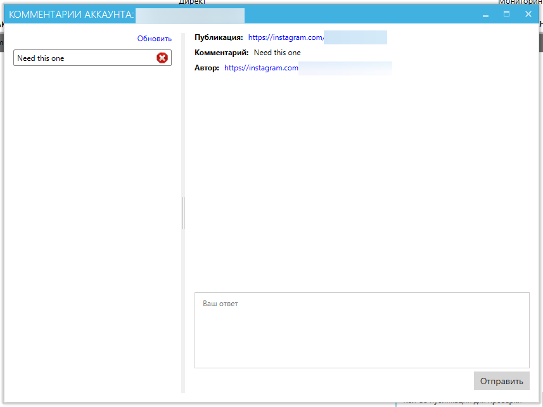
Task: Maximize the comments window
Action: tap(506, 14)
